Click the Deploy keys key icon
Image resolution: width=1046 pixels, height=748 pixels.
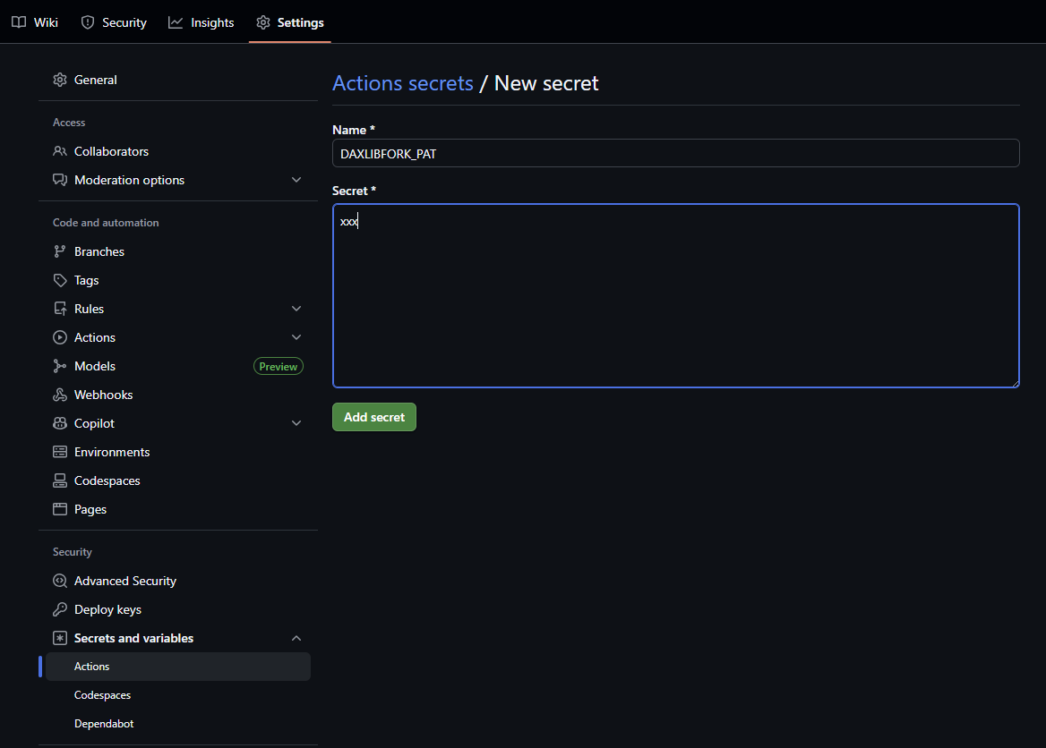pos(60,609)
